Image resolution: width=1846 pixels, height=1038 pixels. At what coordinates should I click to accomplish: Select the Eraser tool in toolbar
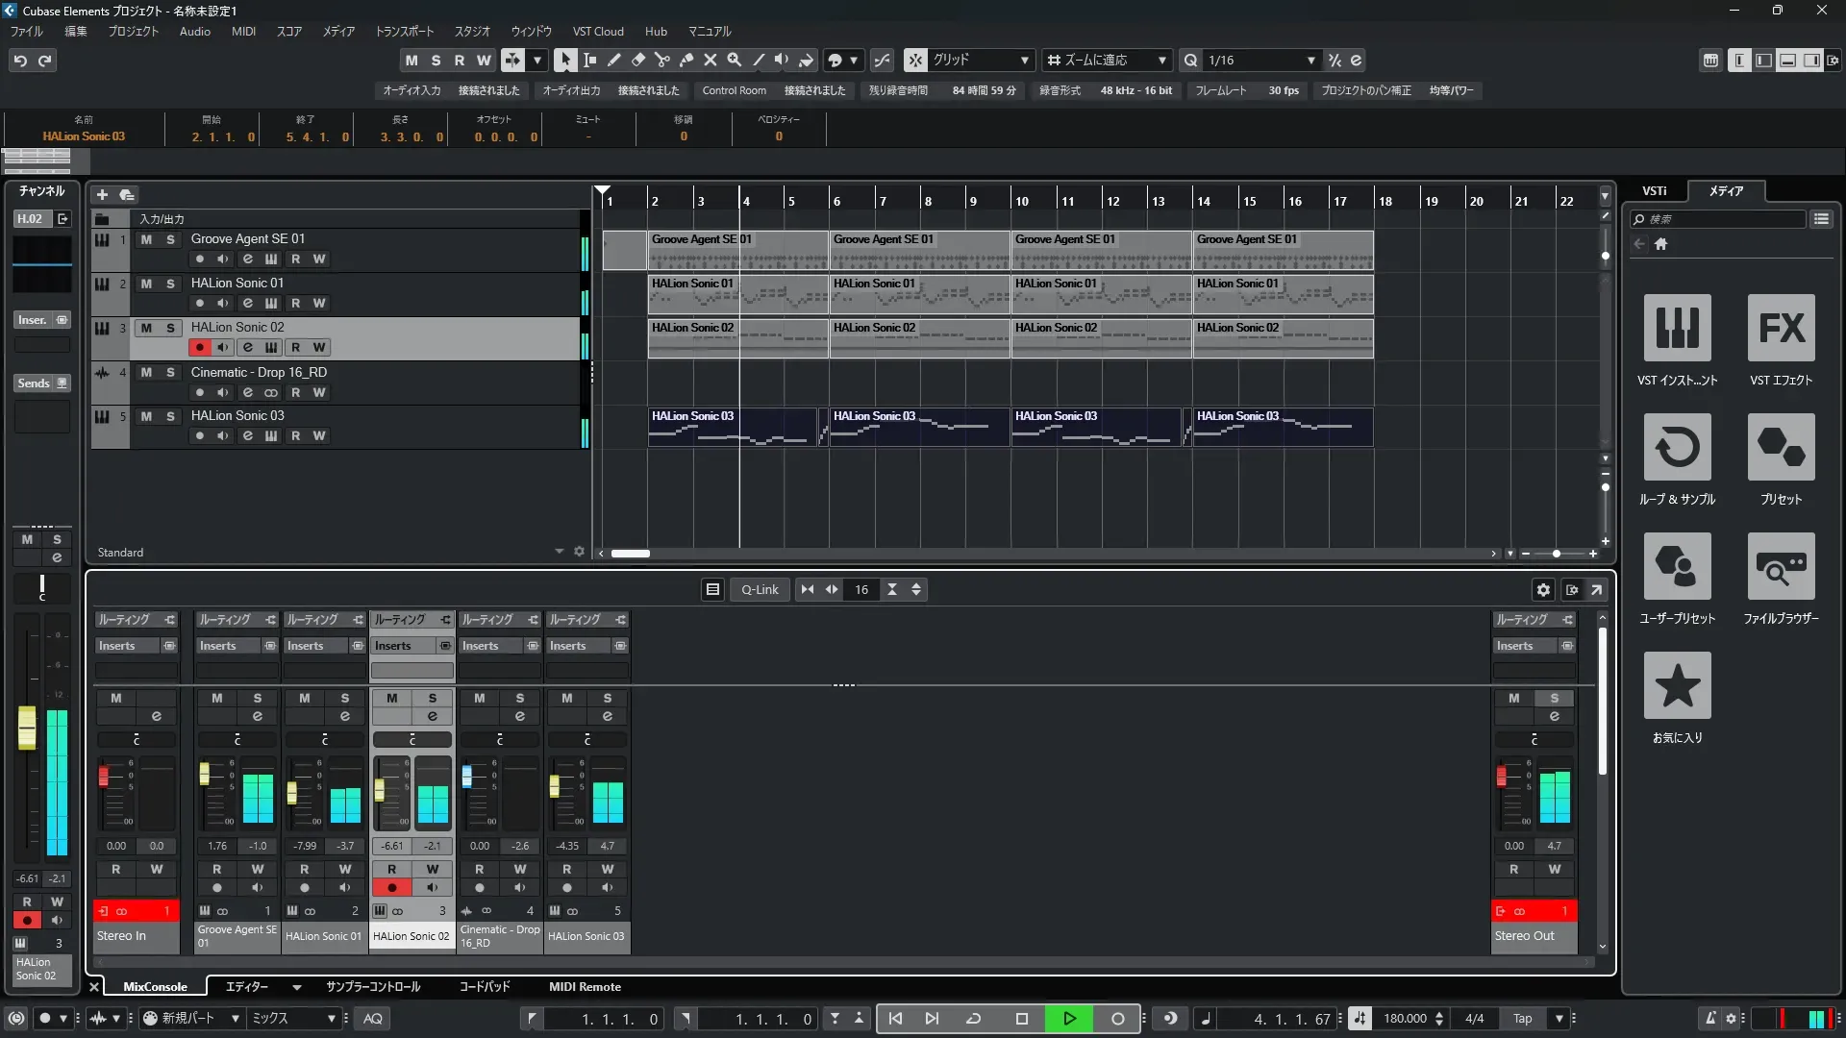(637, 60)
